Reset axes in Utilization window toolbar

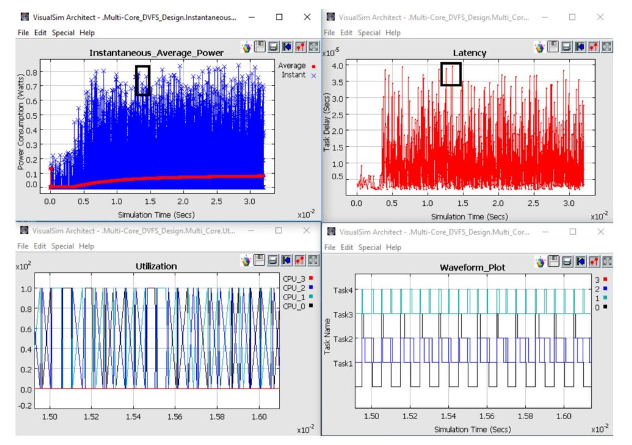tap(286, 260)
